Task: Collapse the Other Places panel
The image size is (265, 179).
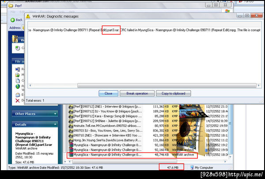Action: pos(55,114)
